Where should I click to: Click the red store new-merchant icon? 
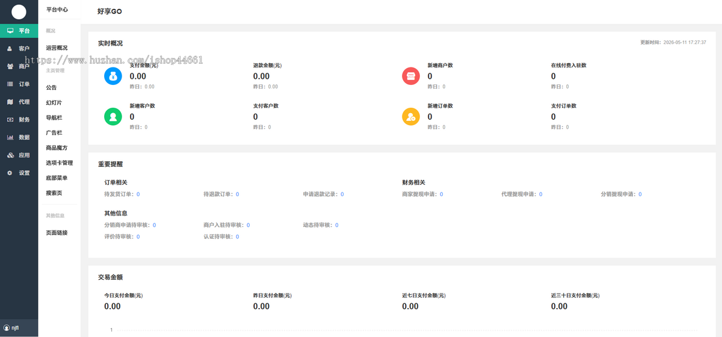click(411, 76)
